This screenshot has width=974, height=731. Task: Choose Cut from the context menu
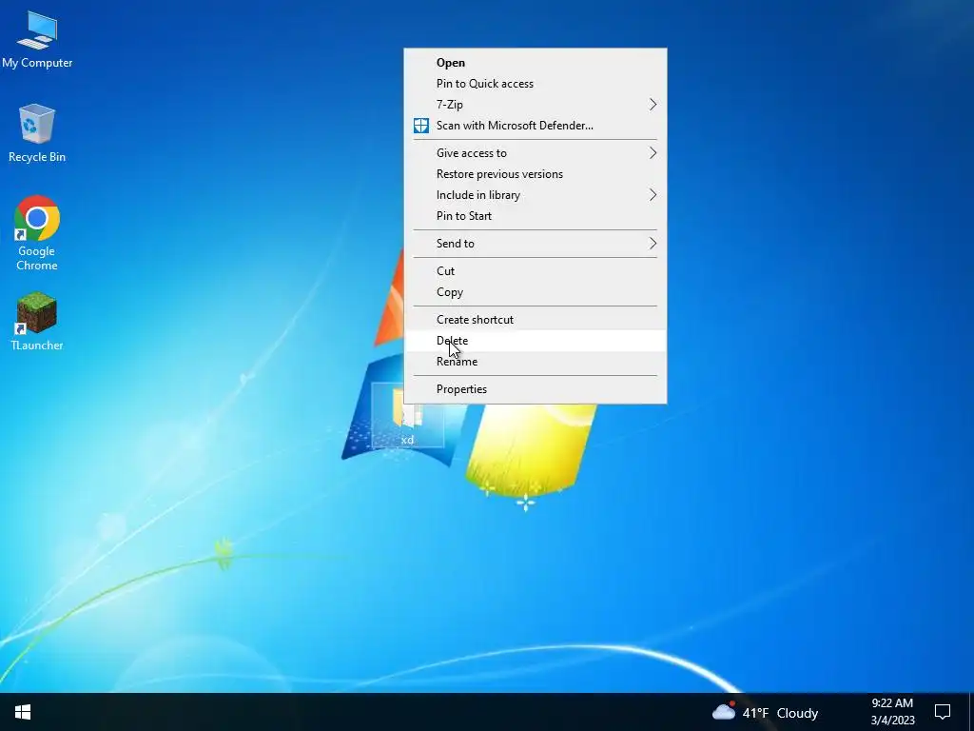[536, 271]
